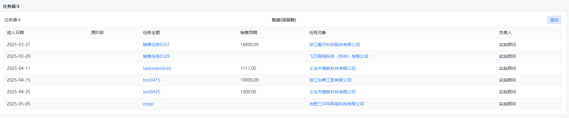This screenshot has height=118, width=569.
Task: Select the date cell 2025-04-11
Action: [x=19, y=68]
